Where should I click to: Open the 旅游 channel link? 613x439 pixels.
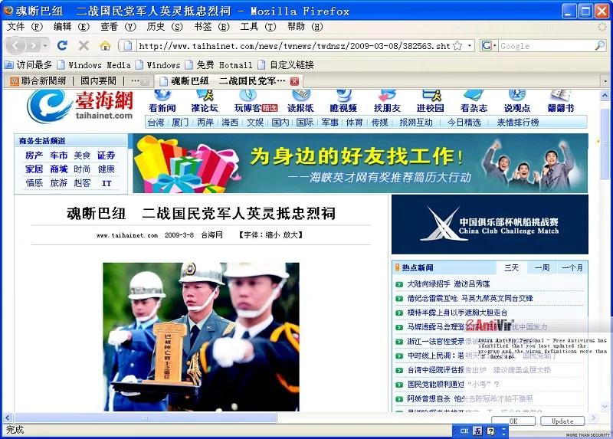point(58,183)
